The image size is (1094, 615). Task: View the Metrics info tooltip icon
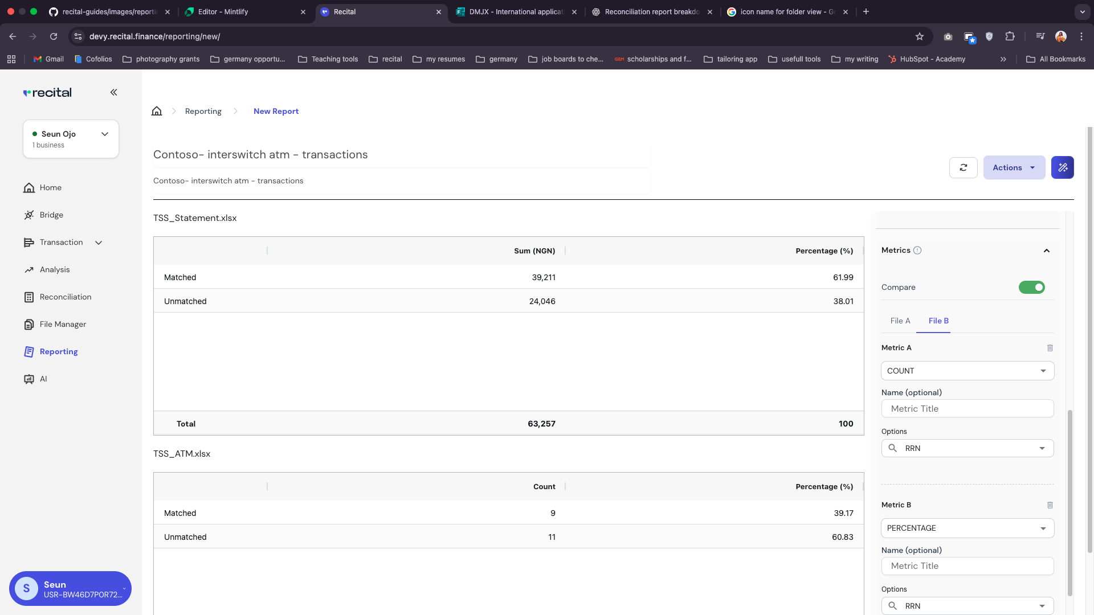918,250
